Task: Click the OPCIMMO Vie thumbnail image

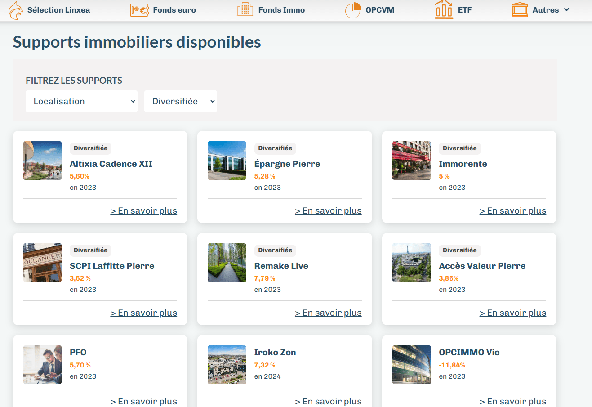Action: 412,365
